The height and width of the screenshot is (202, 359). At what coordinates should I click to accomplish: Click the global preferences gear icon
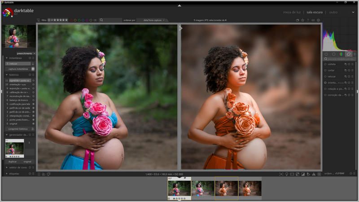pos(319,20)
